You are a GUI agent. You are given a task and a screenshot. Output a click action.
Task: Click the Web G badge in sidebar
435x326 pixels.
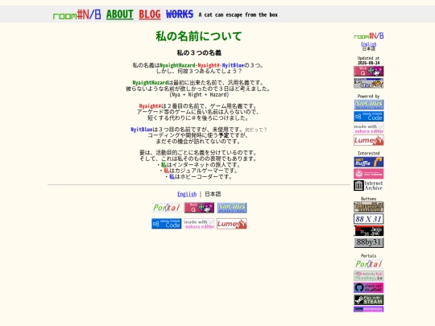point(368,71)
